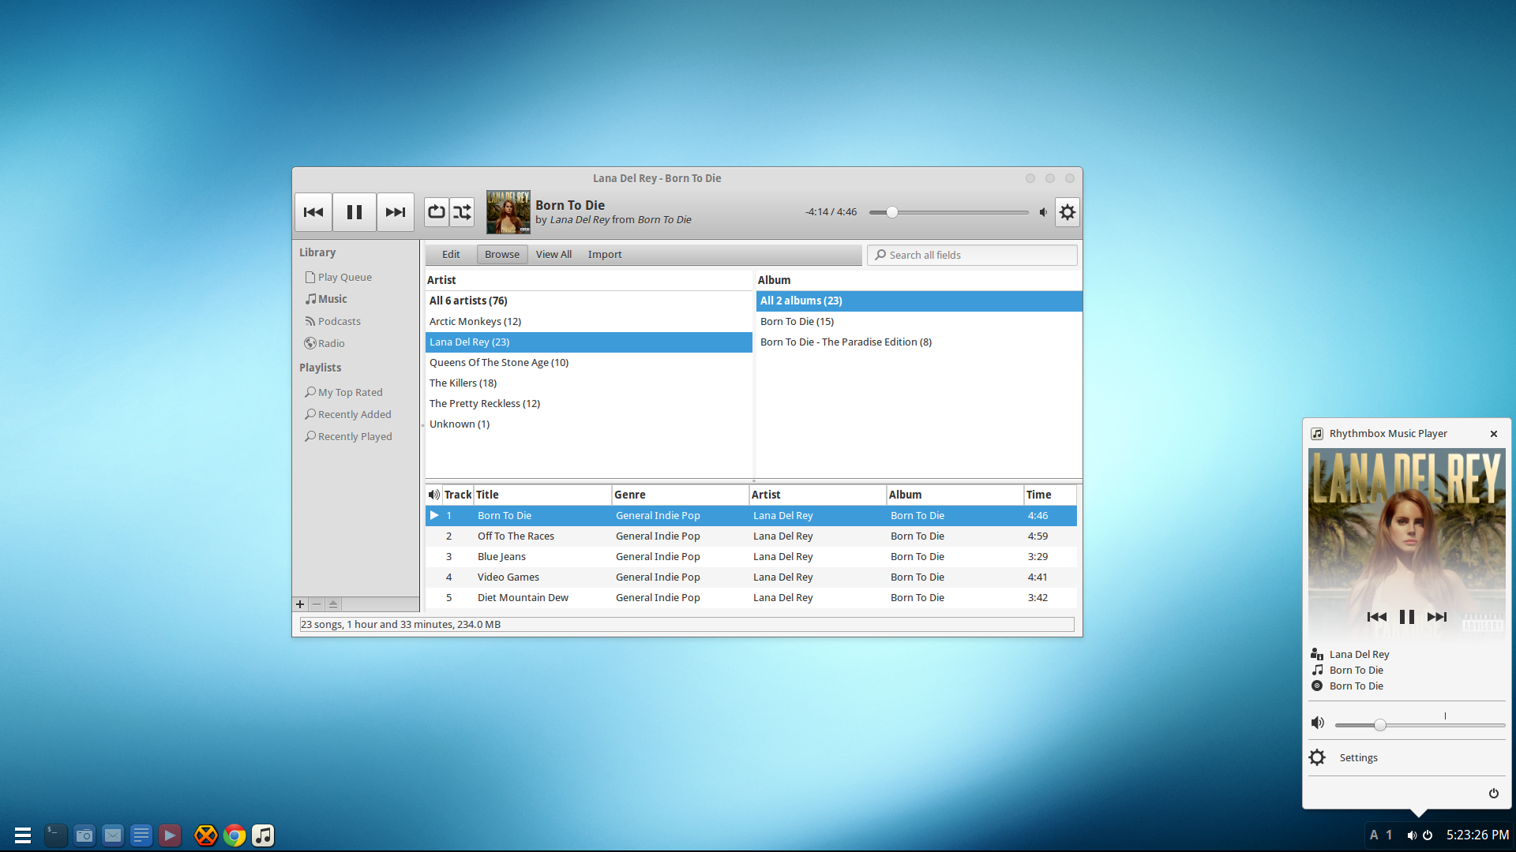This screenshot has height=852, width=1516.
Task: Skip to previous track in Rhythmbox toolbar
Action: point(313,212)
